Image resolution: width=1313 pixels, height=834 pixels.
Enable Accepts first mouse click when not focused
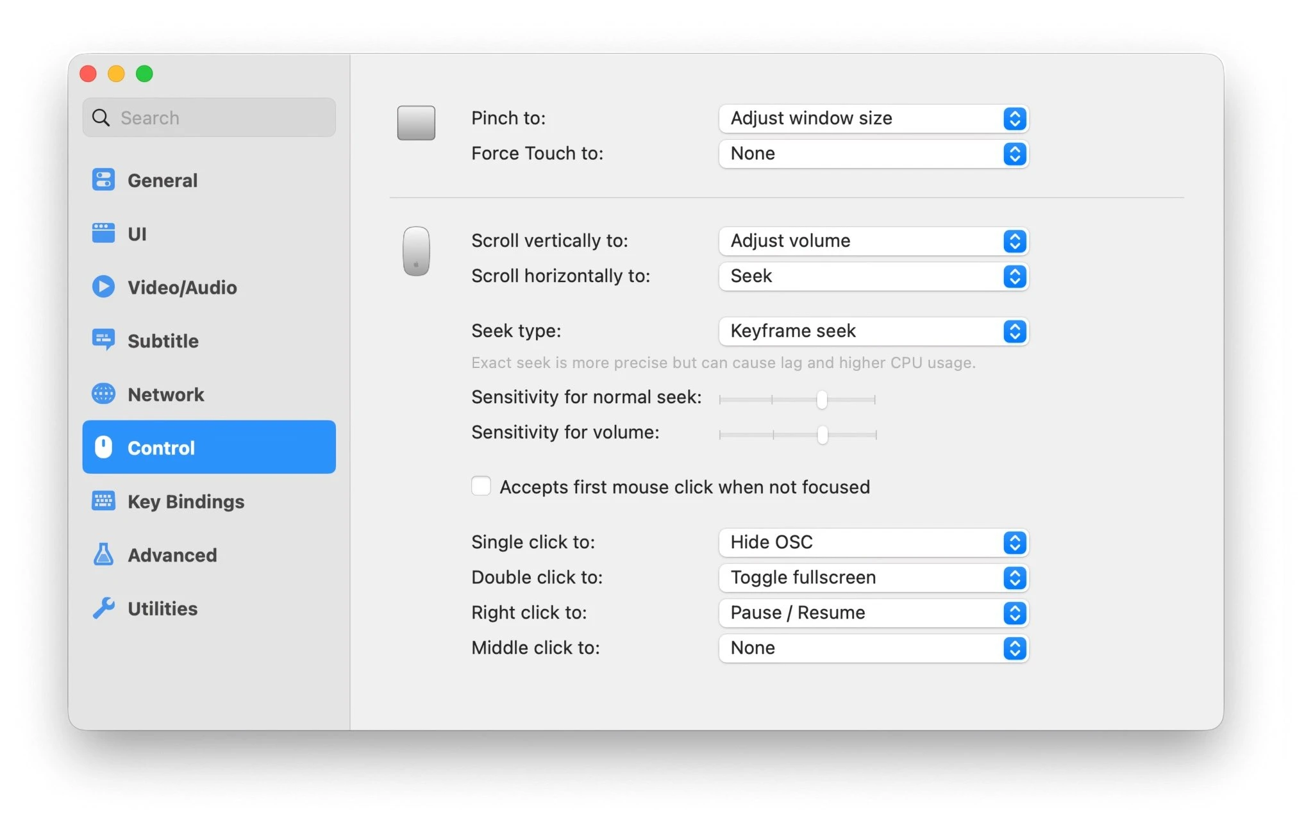(481, 486)
